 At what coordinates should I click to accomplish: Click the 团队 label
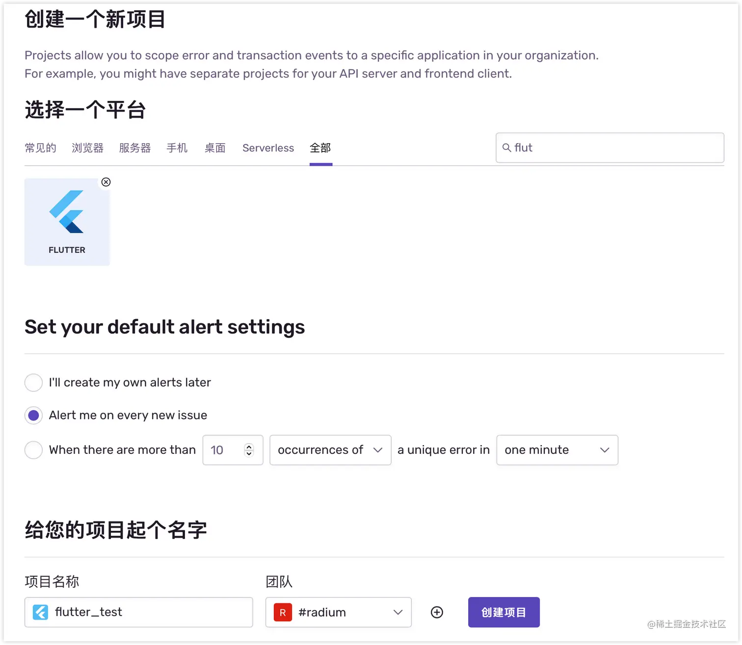[x=279, y=582]
